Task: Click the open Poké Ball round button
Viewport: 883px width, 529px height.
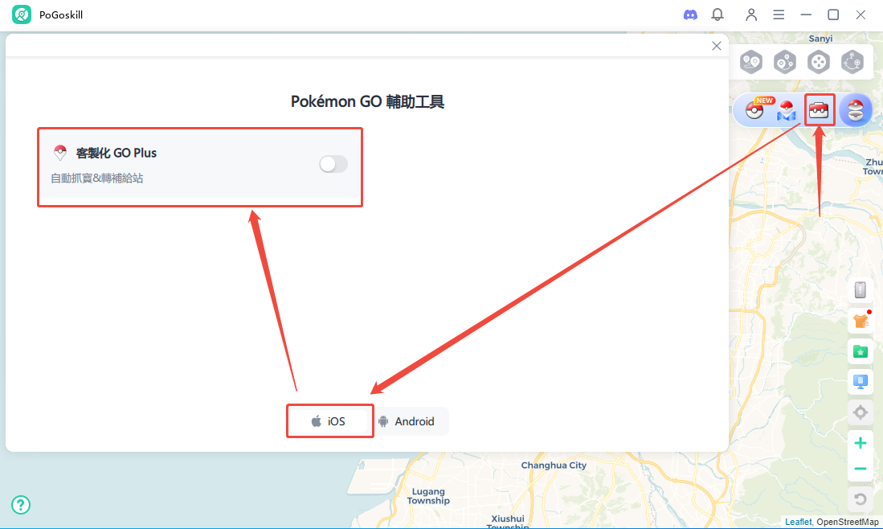Action: click(856, 110)
